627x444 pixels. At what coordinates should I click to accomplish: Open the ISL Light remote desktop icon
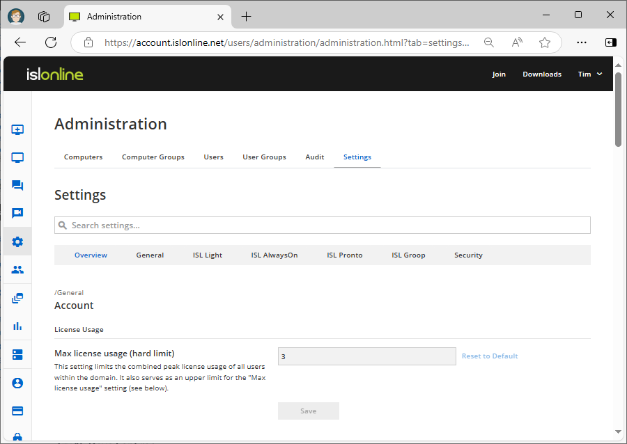click(17, 129)
